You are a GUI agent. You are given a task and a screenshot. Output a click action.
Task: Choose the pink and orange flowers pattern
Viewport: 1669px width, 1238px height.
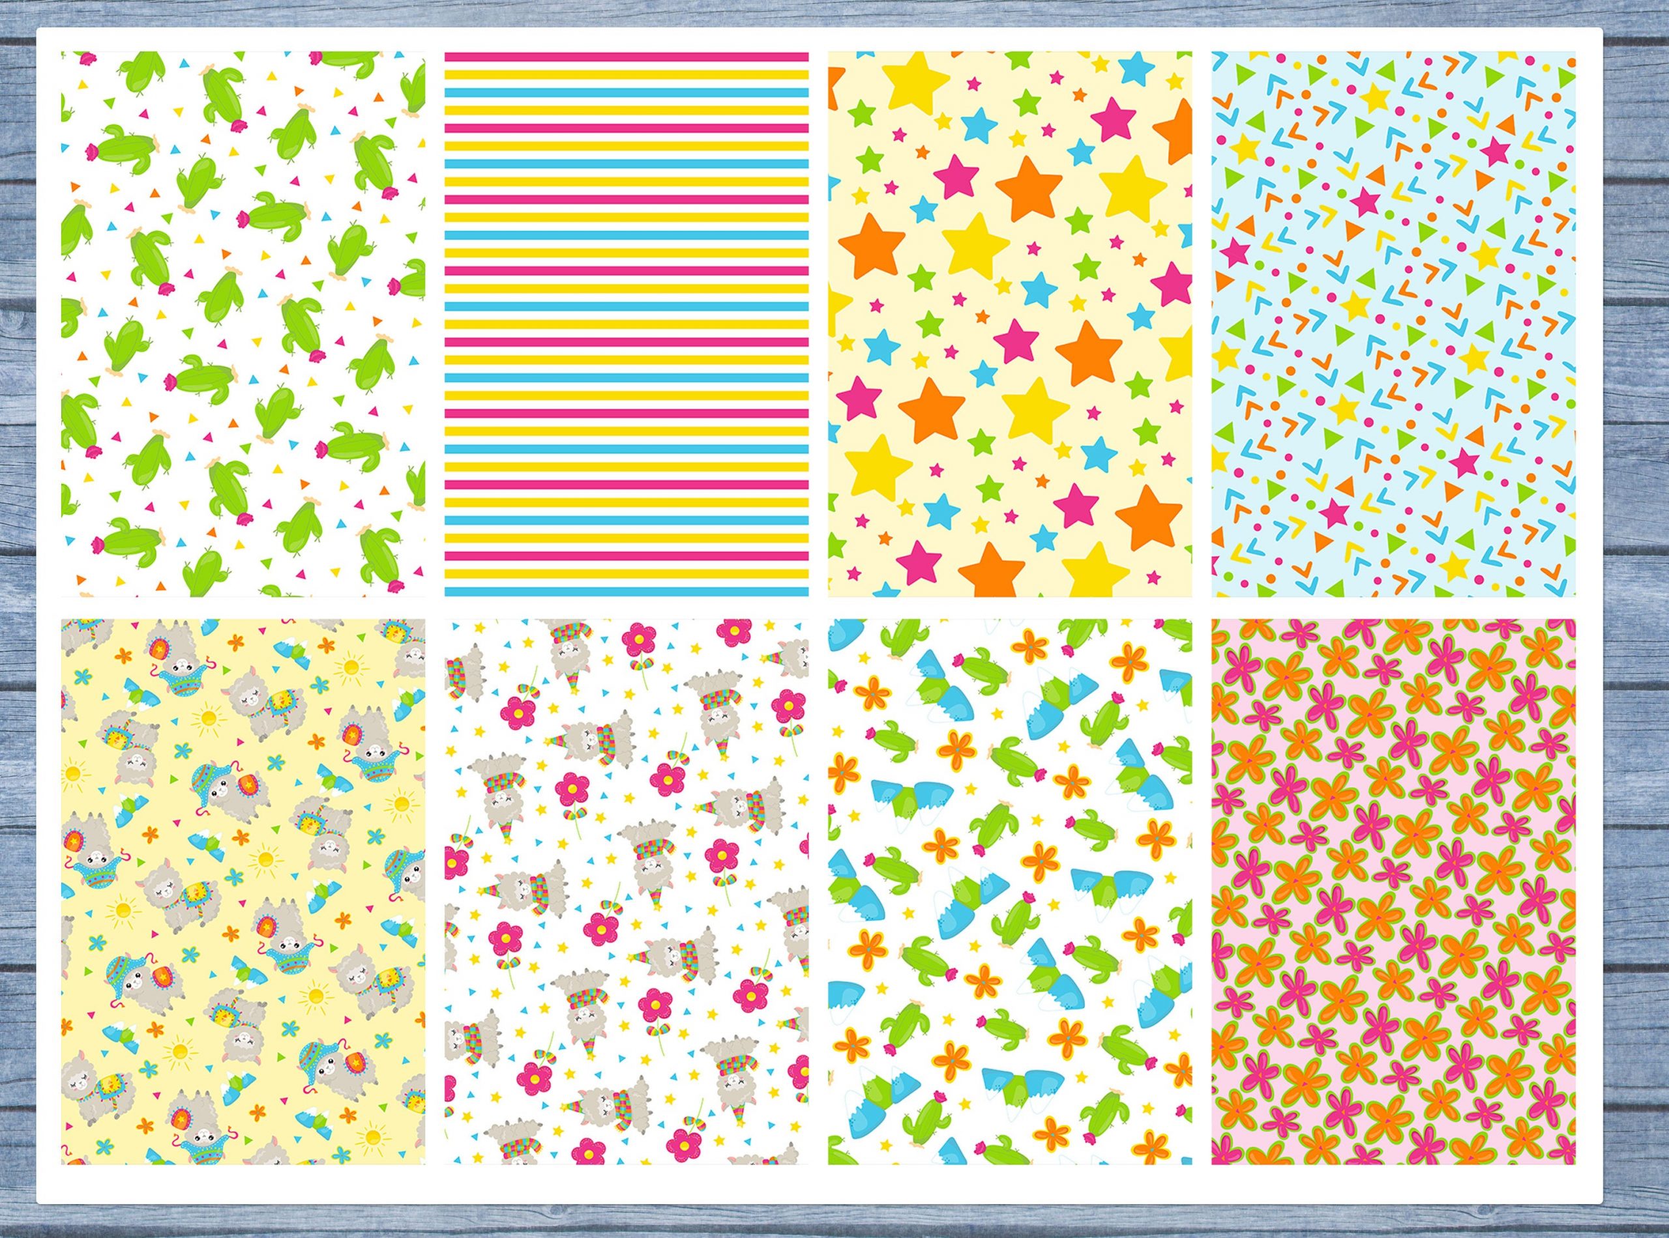tap(1393, 892)
